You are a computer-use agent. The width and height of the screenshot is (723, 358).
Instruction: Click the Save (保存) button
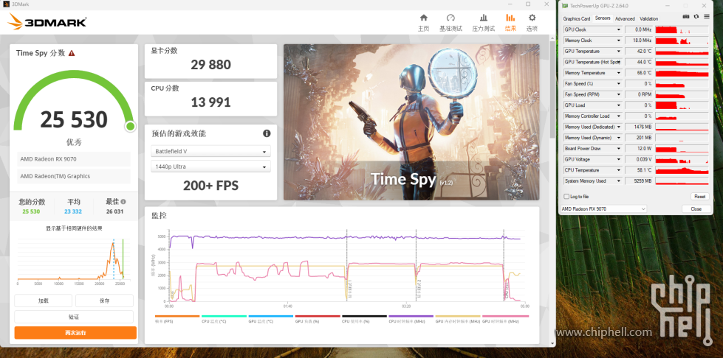(x=104, y=301)
